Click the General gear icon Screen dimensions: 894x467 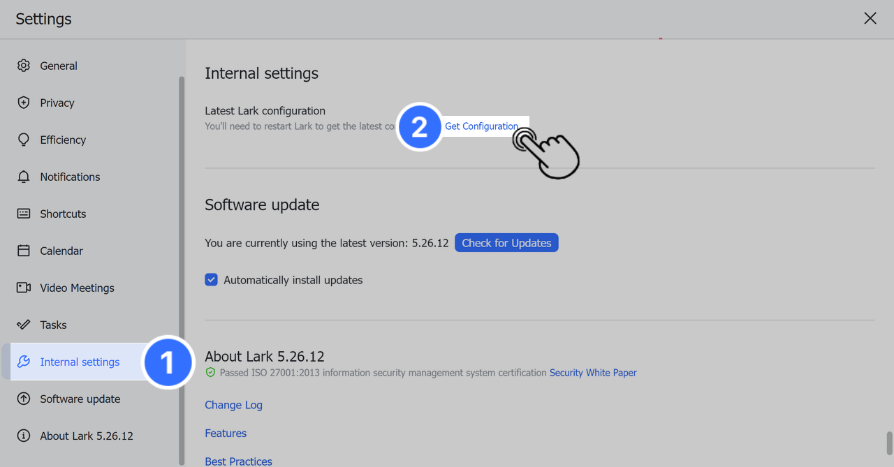pos(24,66)
